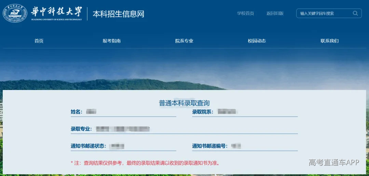Click the 通知书邮递编号 label
This screenshot has height=176, width=369.
[x=210, y=146]
